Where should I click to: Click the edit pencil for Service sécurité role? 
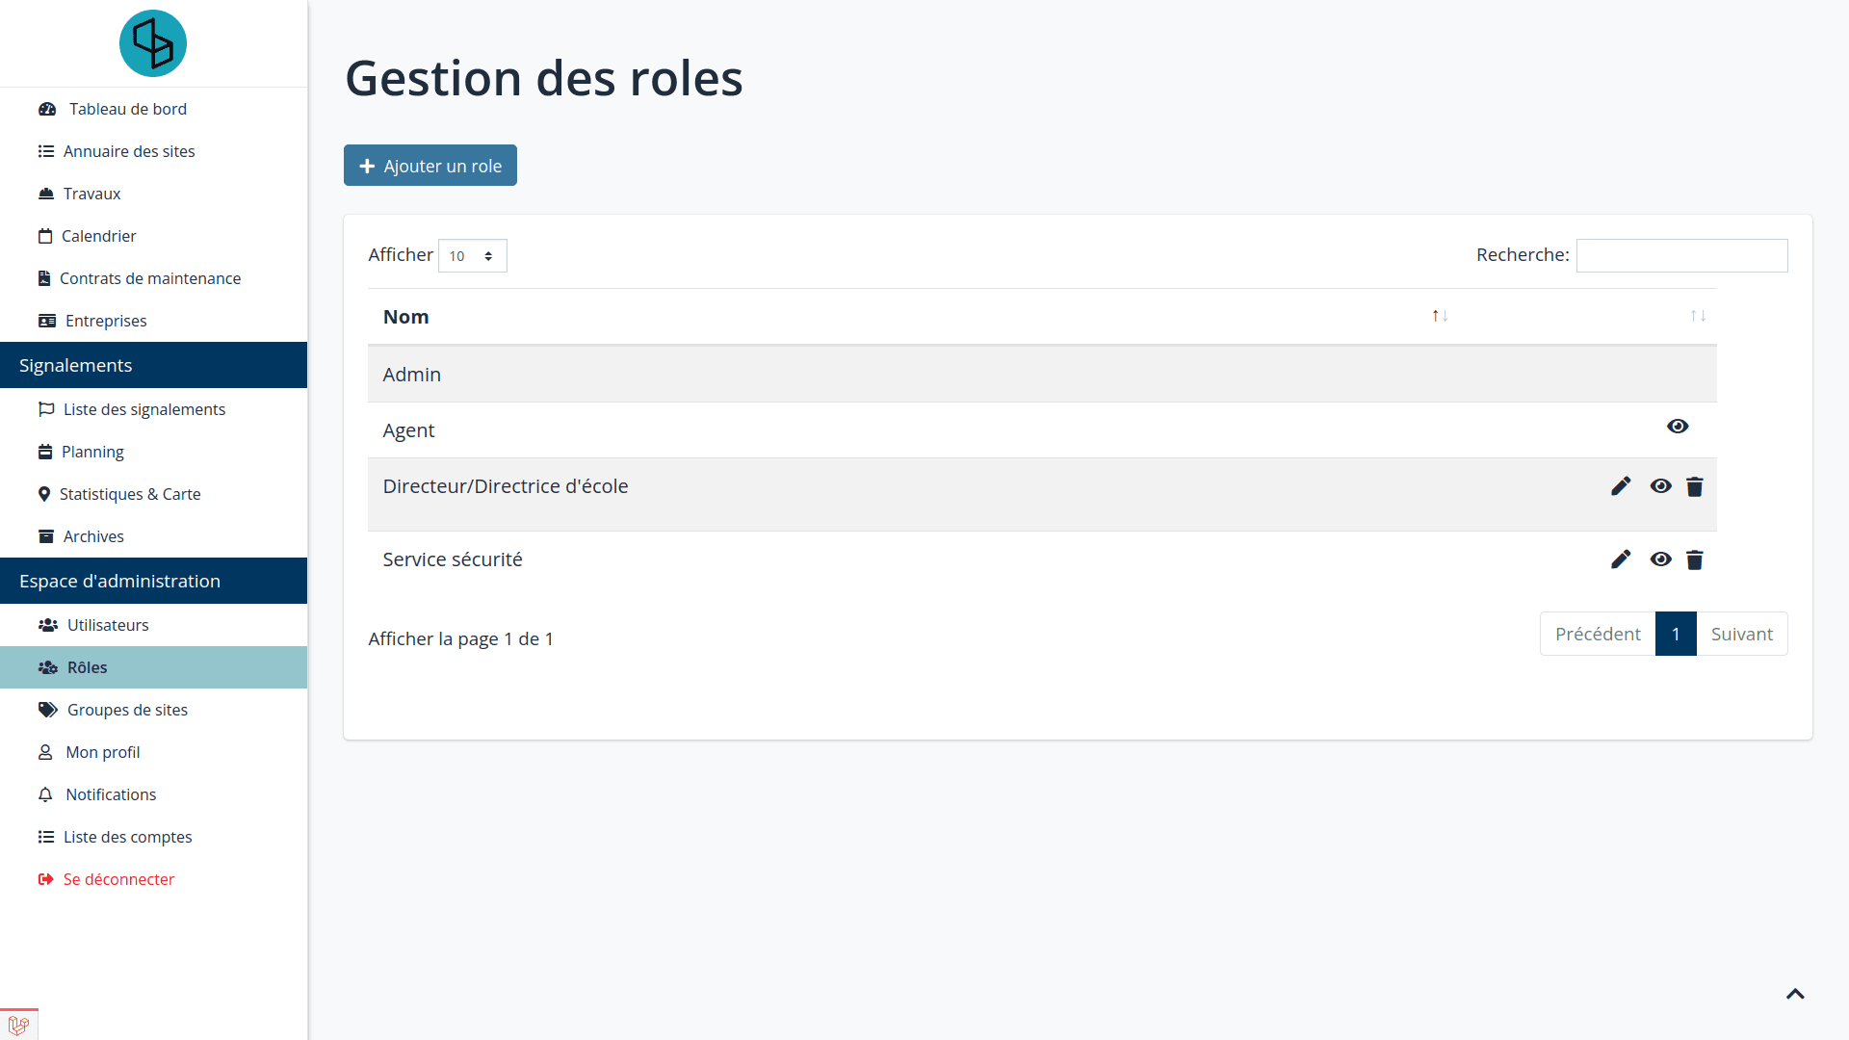1622,559
